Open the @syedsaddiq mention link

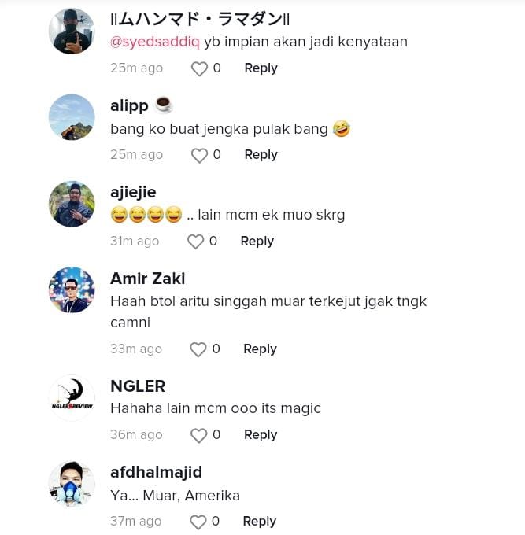[x=155, y=42]
